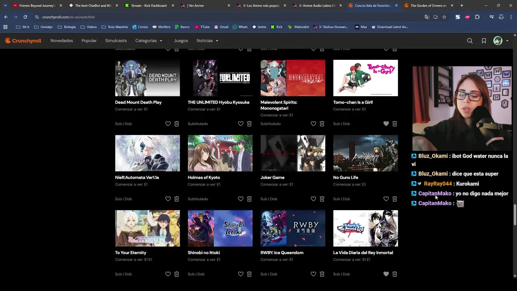This screenshot has width=517, height=291.
Task: Toggle favorite heart for NieR:Automata Ver1.1a
Action: [168, 199]
